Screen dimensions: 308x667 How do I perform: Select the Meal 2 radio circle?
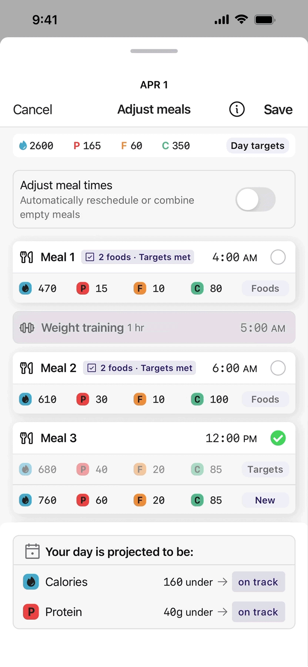[278, 368]
